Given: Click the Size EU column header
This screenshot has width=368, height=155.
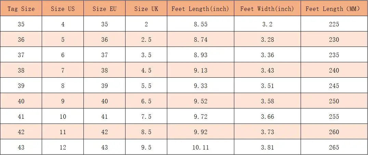Looking at the screenshot, I should click(104, 9).
